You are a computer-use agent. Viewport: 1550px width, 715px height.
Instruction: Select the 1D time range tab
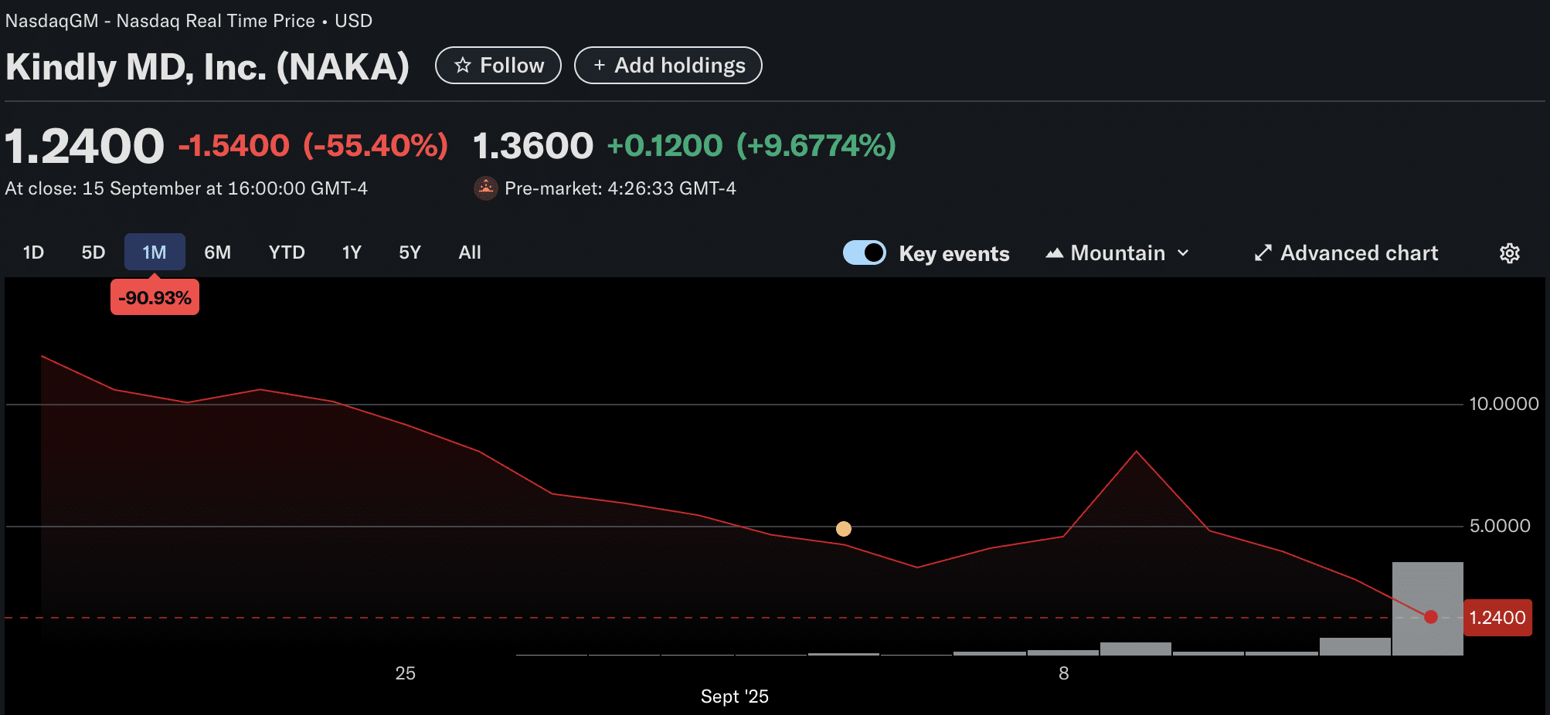[x=33, y=252]
